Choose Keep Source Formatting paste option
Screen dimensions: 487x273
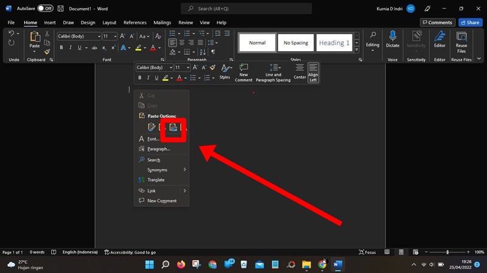point(151,127)
